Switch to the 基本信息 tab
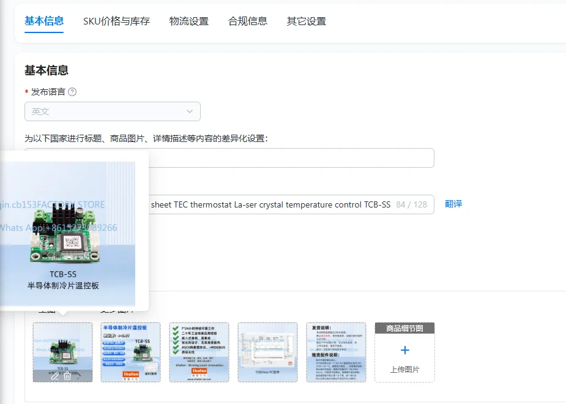The image size is (566, 404). point(44,21)
